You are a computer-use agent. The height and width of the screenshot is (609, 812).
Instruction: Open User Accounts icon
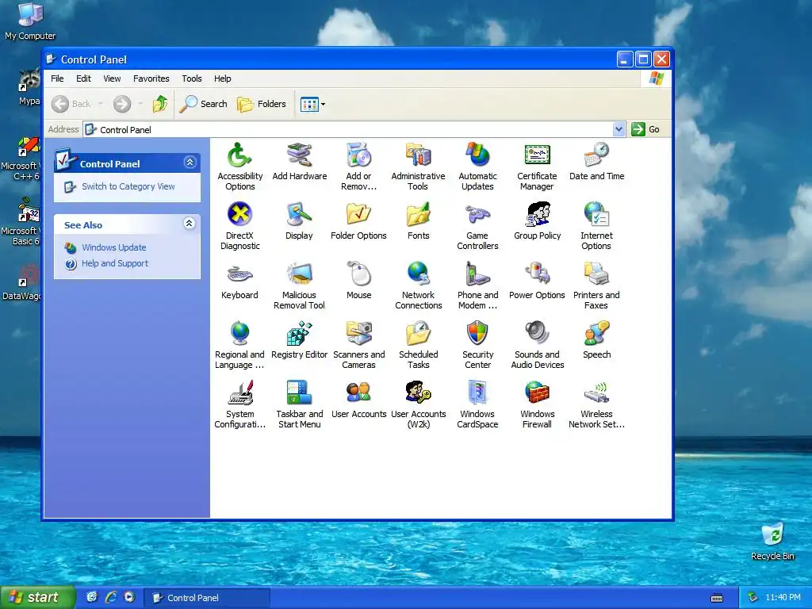point(359,393)
